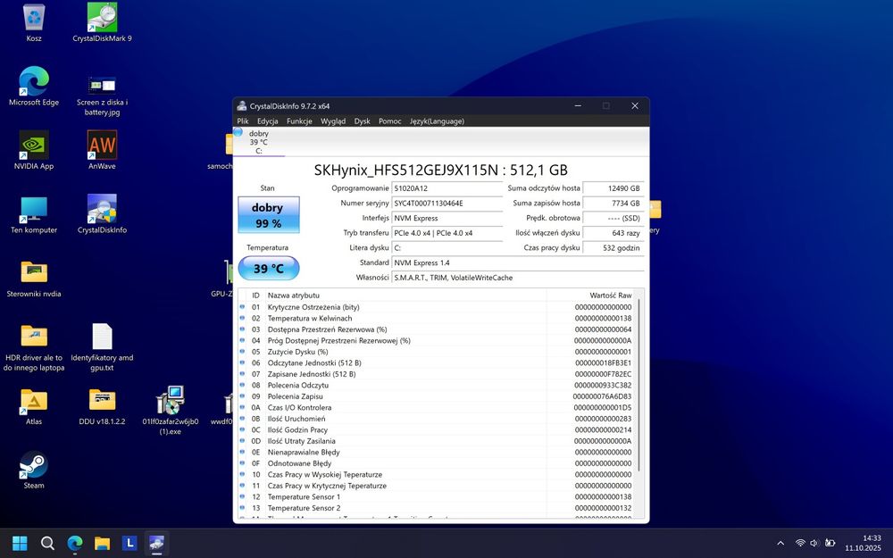This screenshot has width=893, height=558.
Task: Open Język(Language) menu
Action: (x=437, y=121)
